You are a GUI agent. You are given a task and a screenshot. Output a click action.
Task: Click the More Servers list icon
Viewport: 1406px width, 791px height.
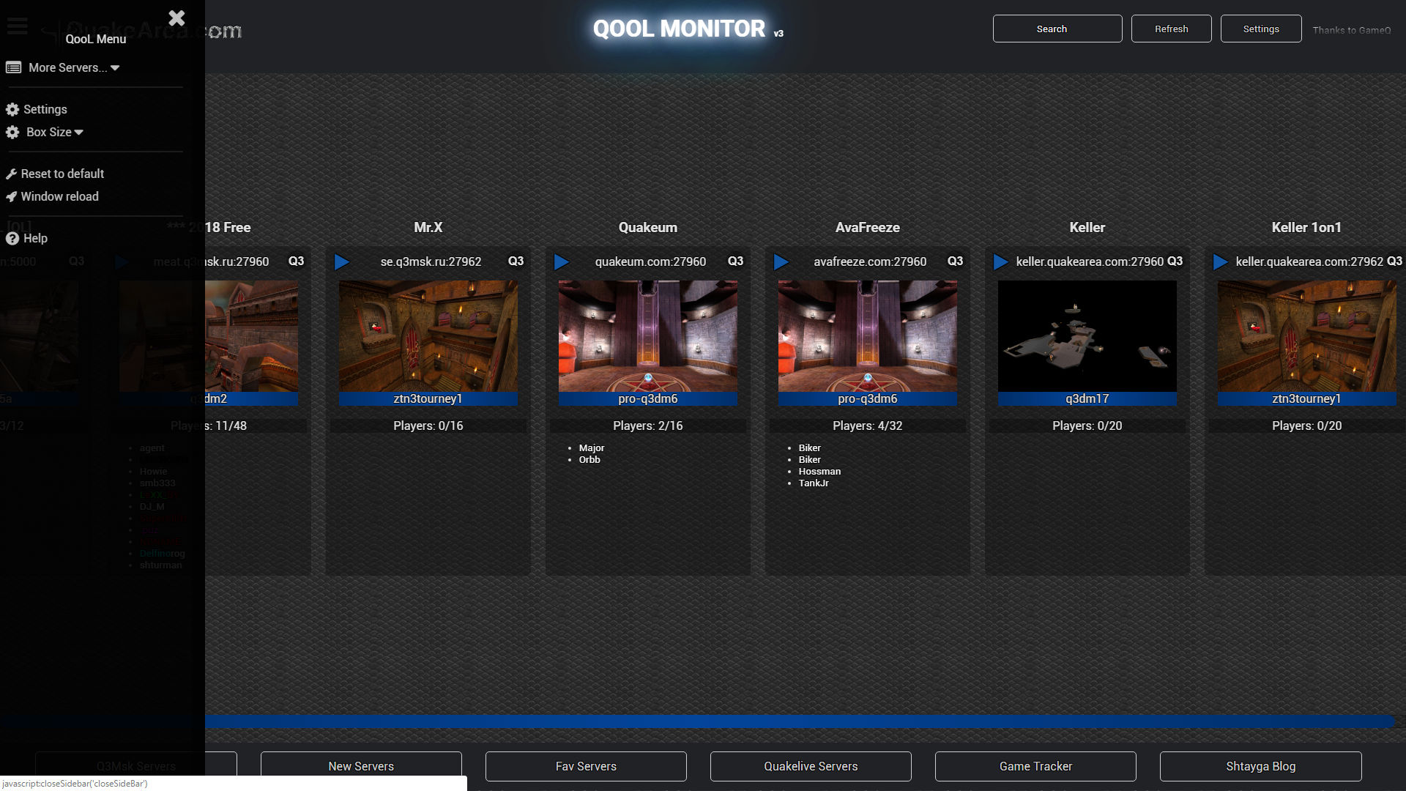pyautogui.click(x=13, y=67)
